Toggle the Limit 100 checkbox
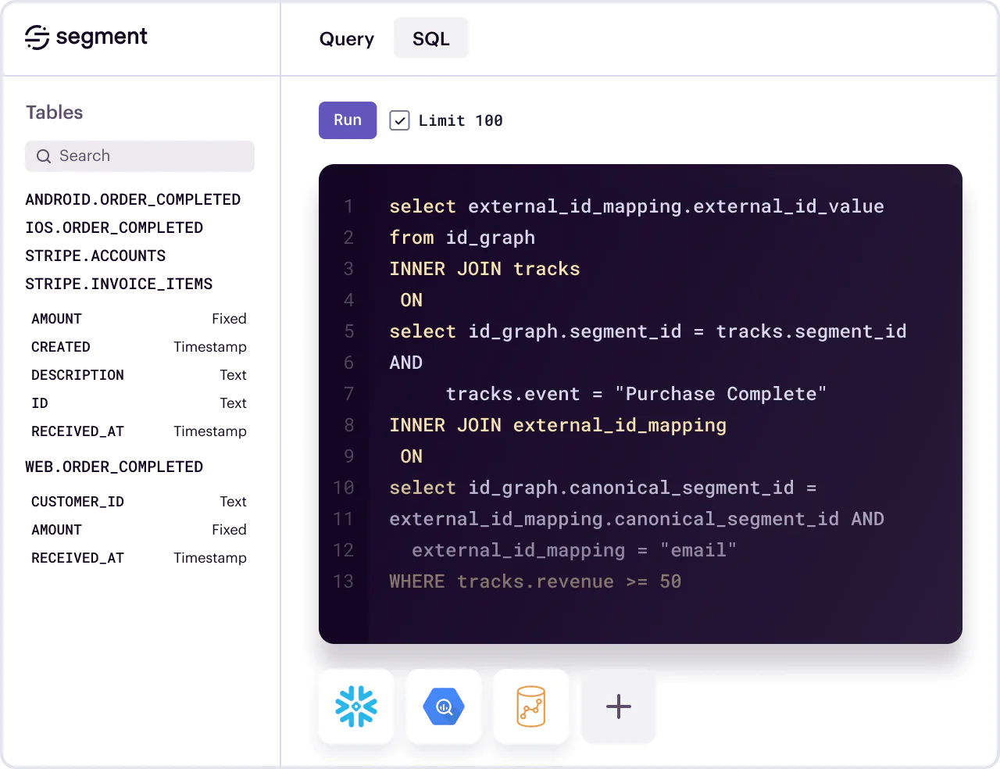Image resolution: width=1000 pixels, height=769 pixels. [x=399, y=120]
